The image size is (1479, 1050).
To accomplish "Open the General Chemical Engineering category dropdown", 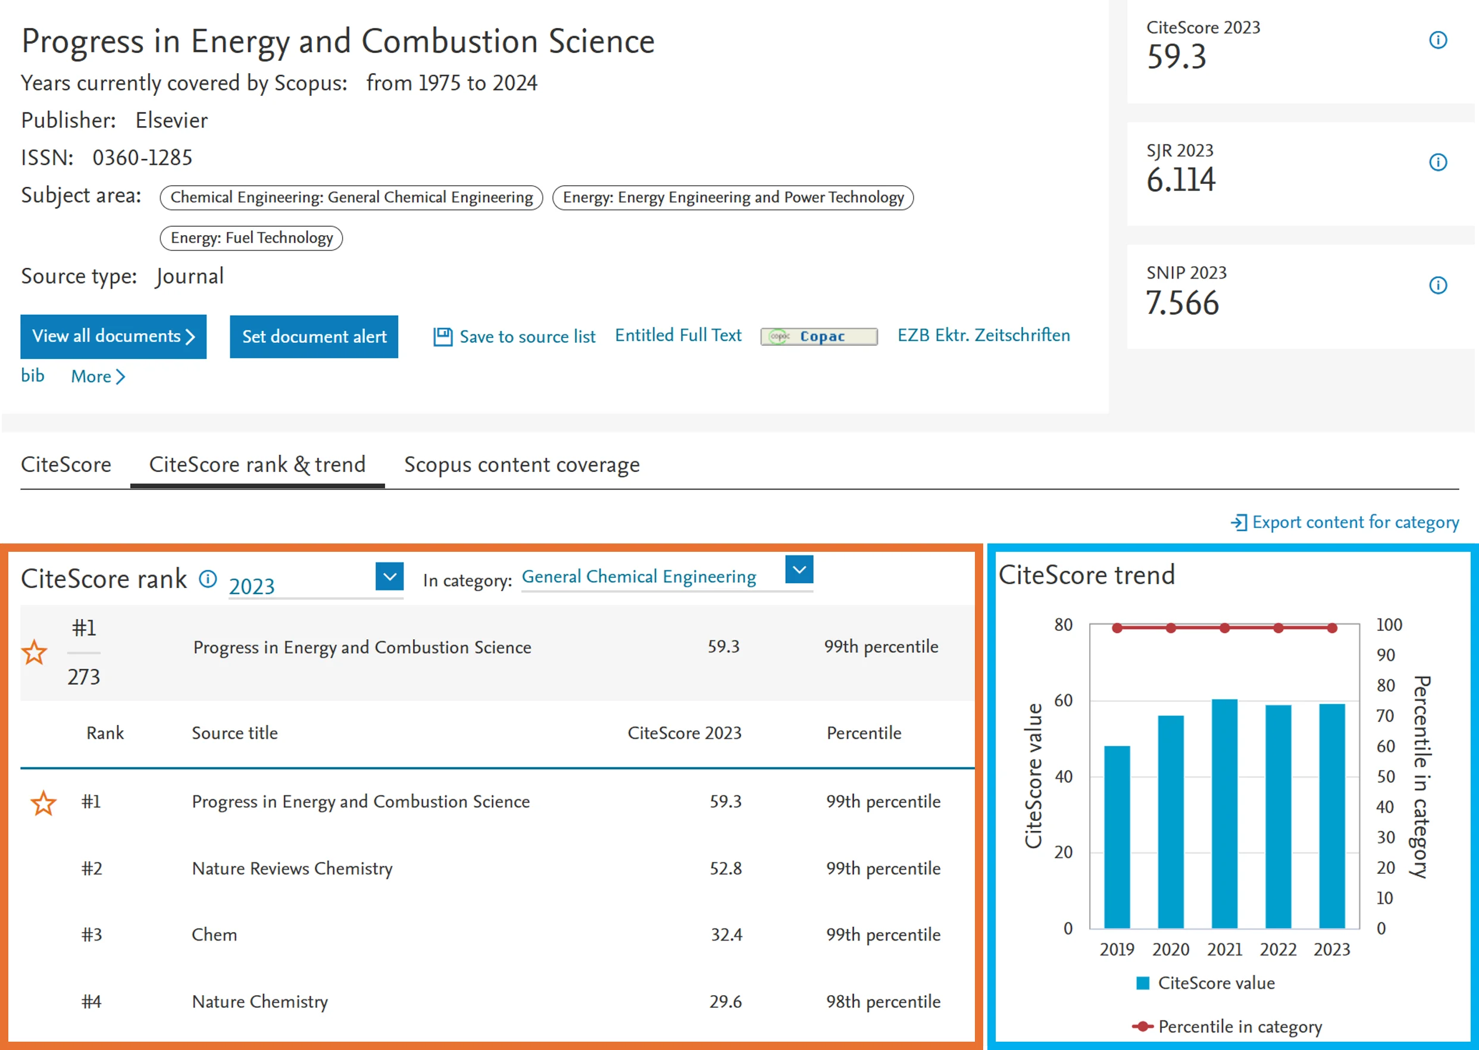I will pyautogui.click(x=799, y=570).
